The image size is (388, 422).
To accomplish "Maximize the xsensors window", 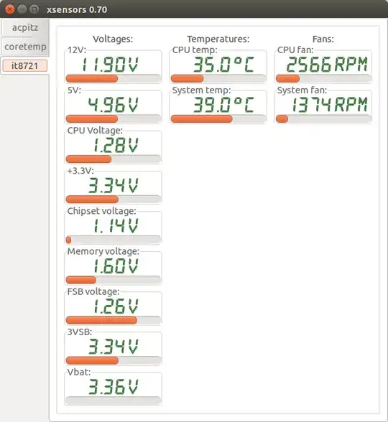I will tap(34, 9).
